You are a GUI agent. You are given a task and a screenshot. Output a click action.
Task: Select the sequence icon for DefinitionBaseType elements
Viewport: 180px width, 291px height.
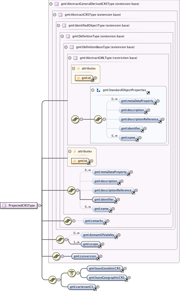(71, 190)
